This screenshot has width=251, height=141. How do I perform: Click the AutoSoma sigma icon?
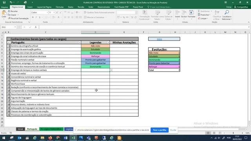click(x=199, y=11)
